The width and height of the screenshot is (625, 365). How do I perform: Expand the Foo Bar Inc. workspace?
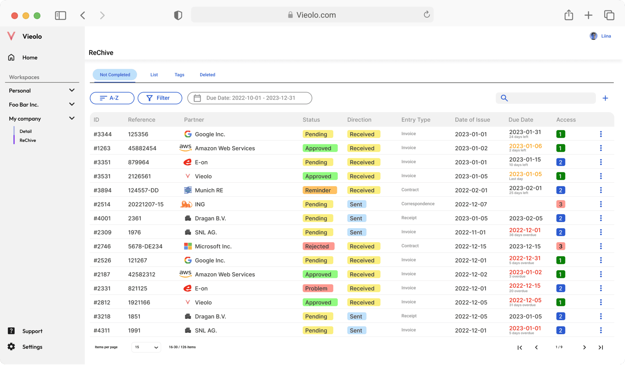point(72,104)
